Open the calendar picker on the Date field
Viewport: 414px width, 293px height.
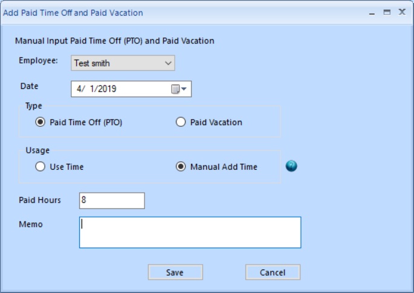(x=180, y=89)
